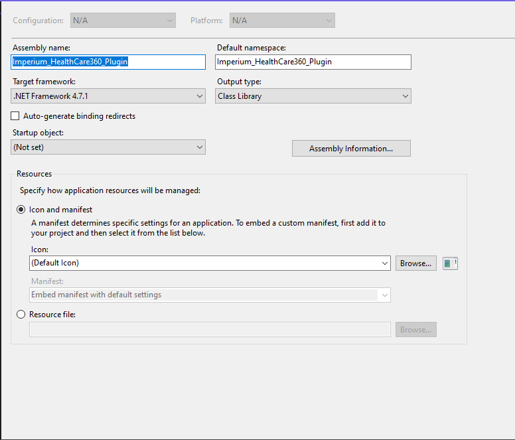The width and height of the screenshot is (515, 440).
Task: Open the Target framework dropdown
Action: click(x=109, y=96)
